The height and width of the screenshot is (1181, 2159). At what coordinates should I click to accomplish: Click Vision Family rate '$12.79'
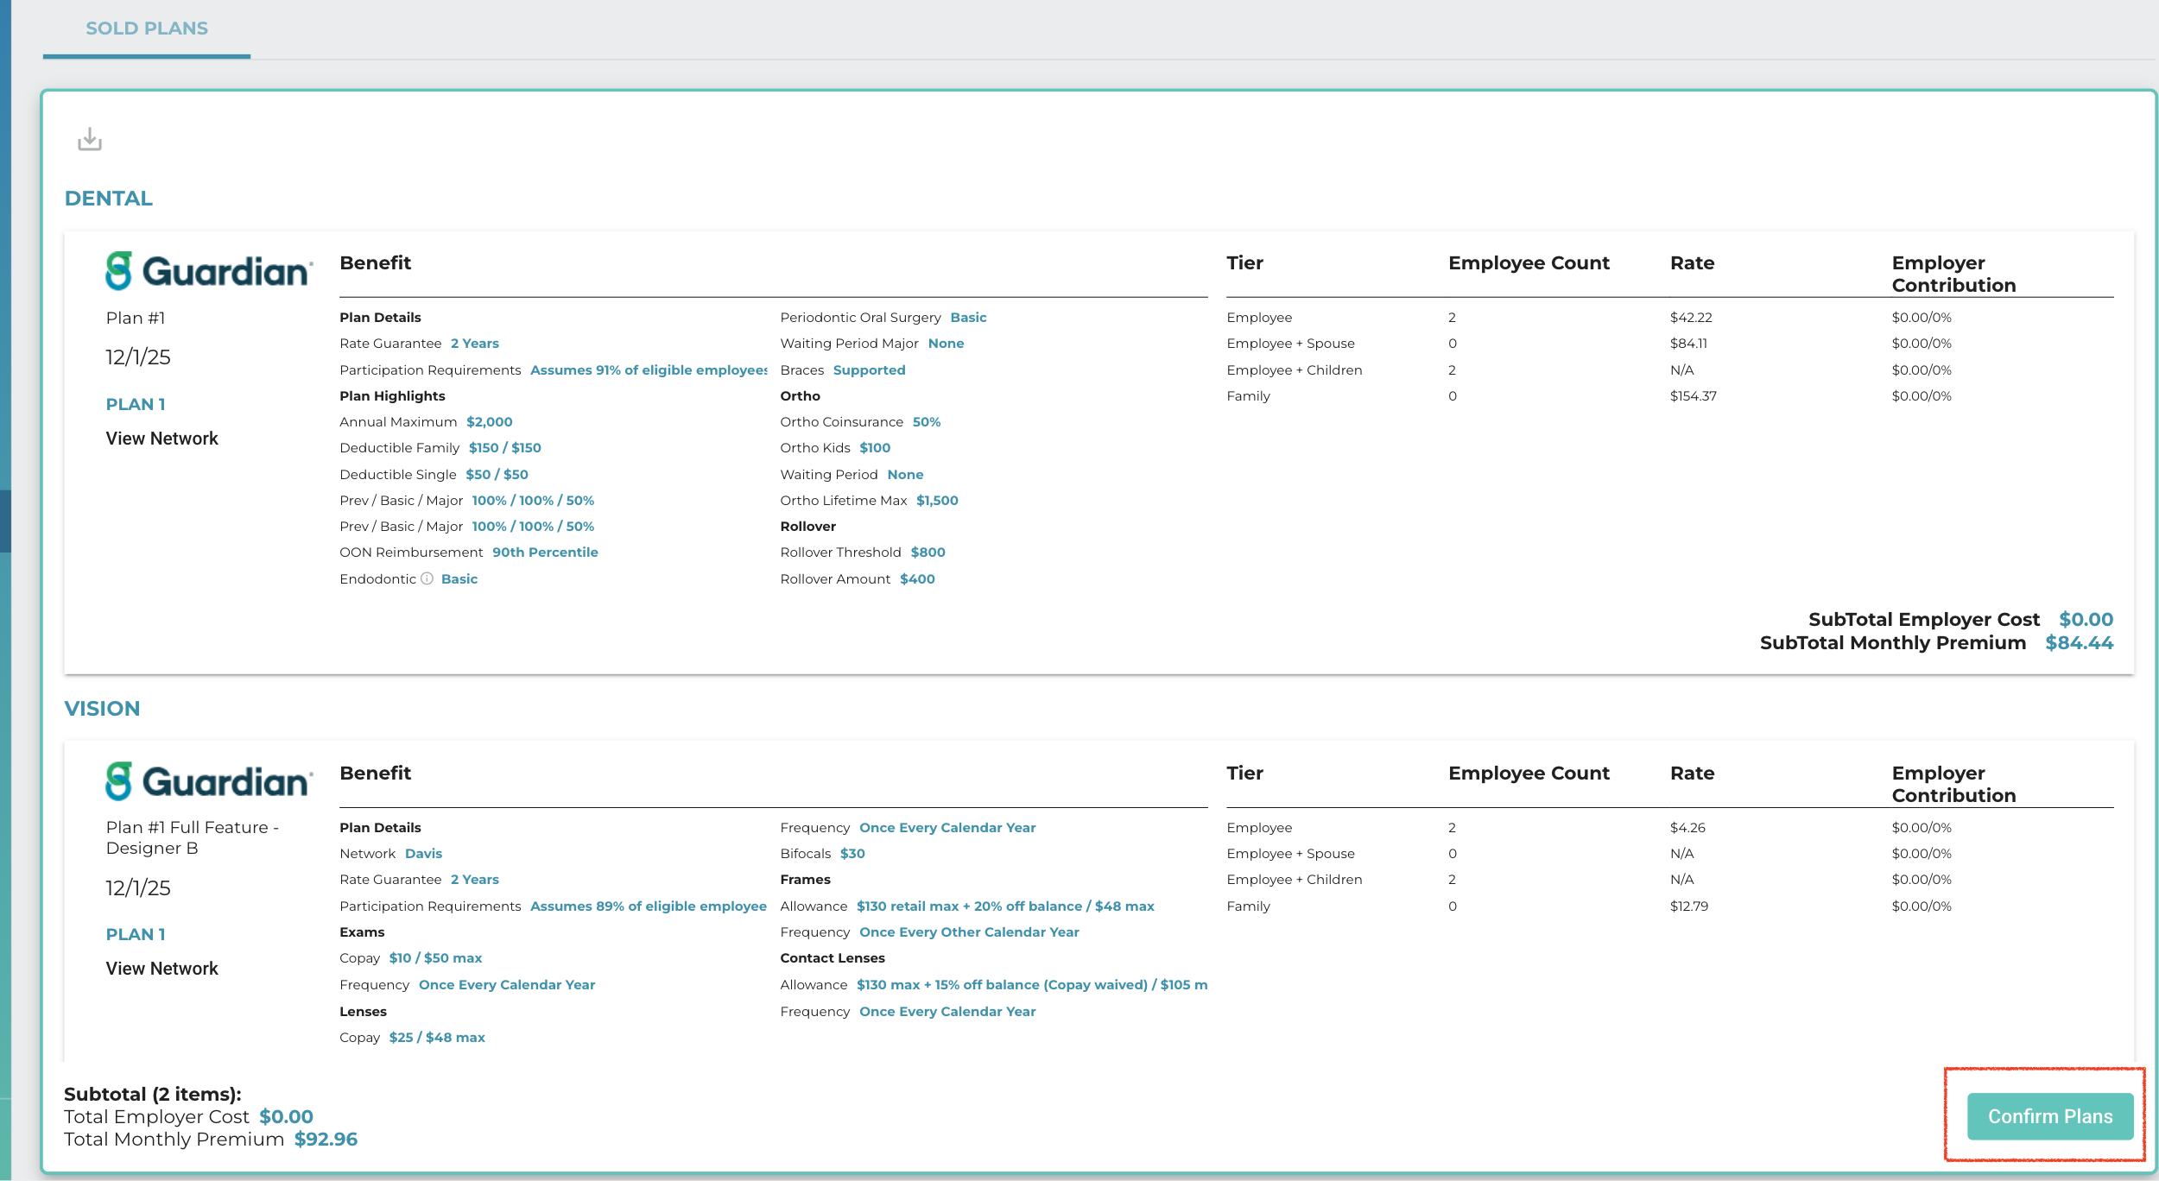pyautogui.click(x=1689, y=906)
